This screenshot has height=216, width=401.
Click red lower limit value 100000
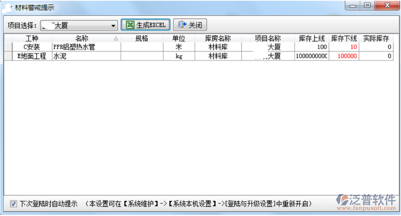tap(344, 56)
